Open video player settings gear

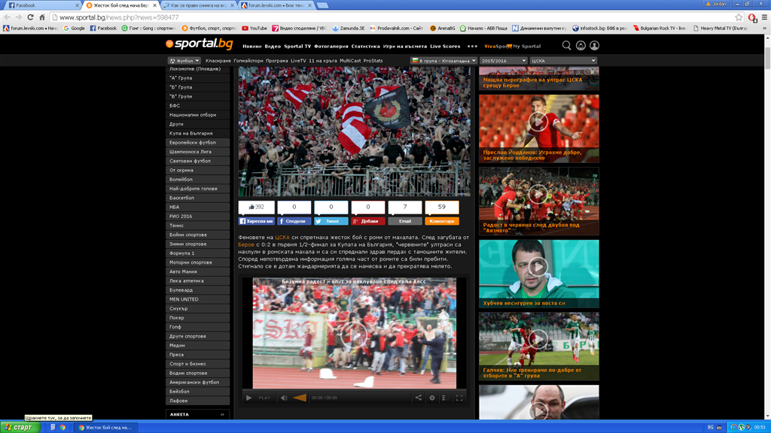point(431,398)
